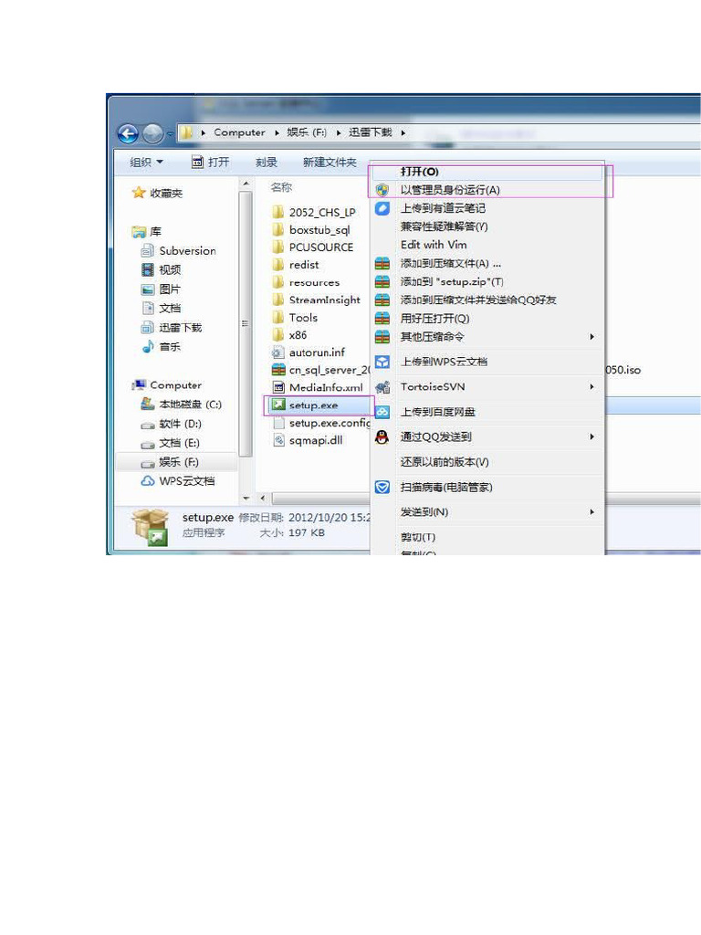
Task: Click Computer in the address breadcrumb
Action: (240, 132)
